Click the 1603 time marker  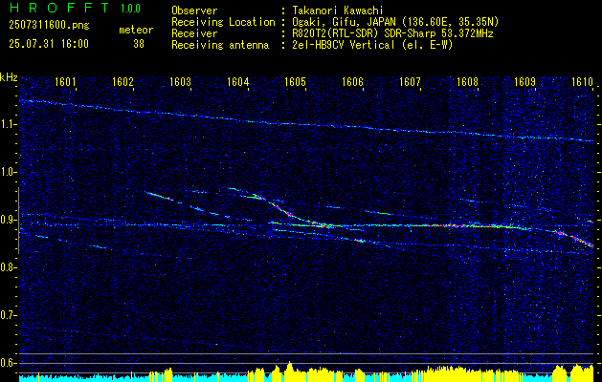tap(180, 81)
